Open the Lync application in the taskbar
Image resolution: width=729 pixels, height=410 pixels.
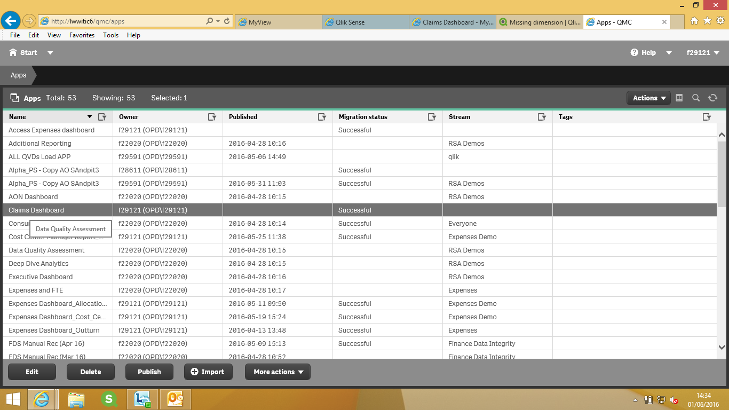(x=142, y=399)
